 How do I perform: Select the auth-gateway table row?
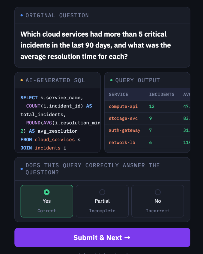(147, 130)
